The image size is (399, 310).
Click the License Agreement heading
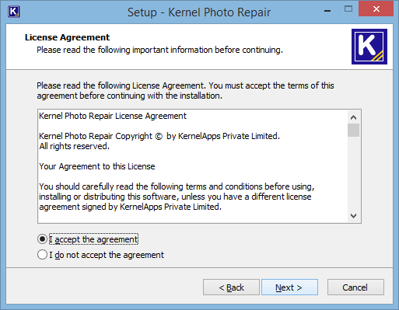pyautogui.click(x=68, y=37)
